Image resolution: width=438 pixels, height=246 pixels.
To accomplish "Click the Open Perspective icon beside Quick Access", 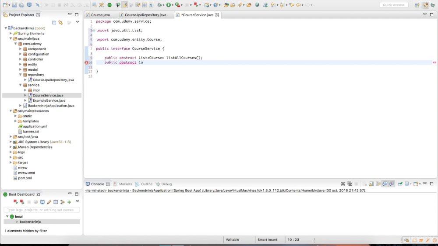I will (x=417, y=5).
